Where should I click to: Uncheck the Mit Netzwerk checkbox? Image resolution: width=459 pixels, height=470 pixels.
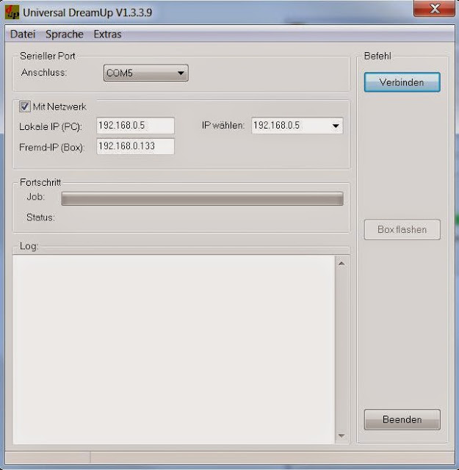pos(24,106)
